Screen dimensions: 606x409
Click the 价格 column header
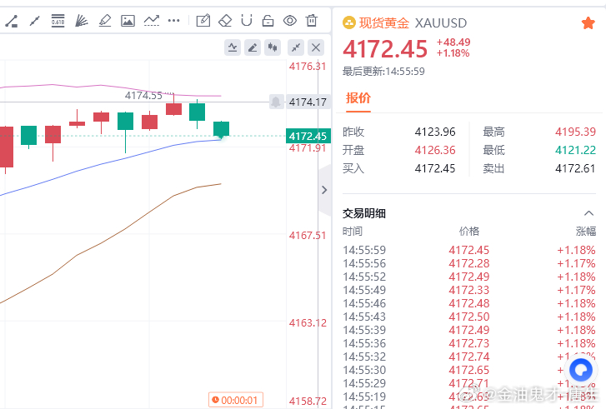click(x=469, y=232)
